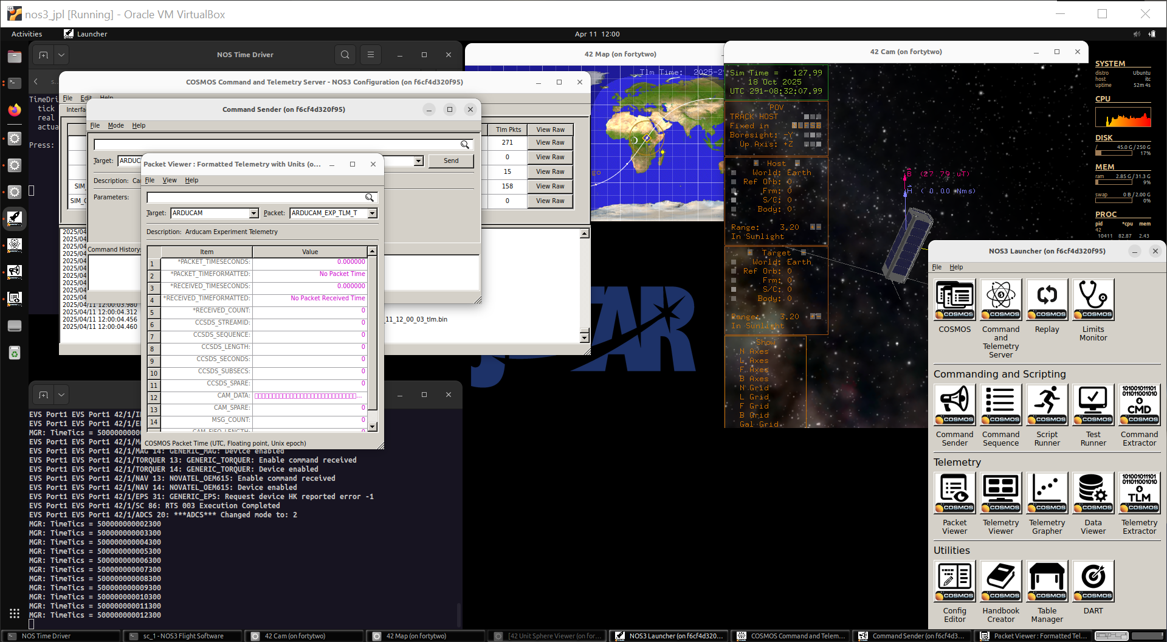Toggle the Target Ref Orb checkbox
Image resolution: width=1167 pixels, height=642 pixels.
click(734, 271)
